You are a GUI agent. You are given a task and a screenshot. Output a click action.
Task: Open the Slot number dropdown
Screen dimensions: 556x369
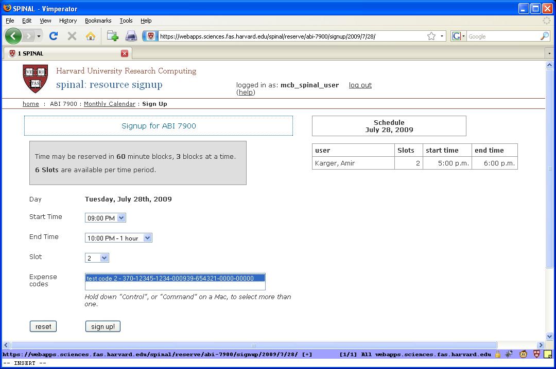(x=97, y=258)
